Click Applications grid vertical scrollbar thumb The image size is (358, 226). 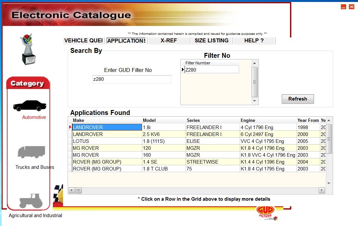coord(329,139)
